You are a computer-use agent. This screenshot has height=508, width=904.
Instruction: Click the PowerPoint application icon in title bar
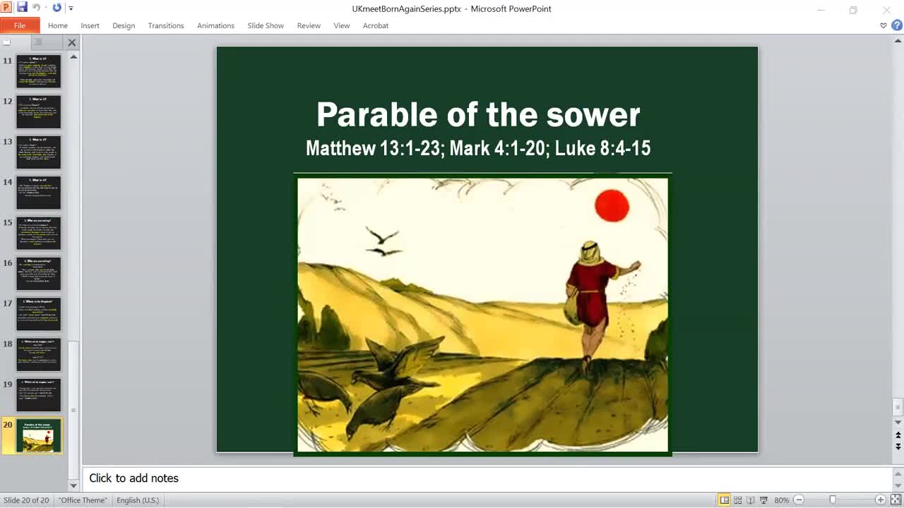(x=6, y=8)
